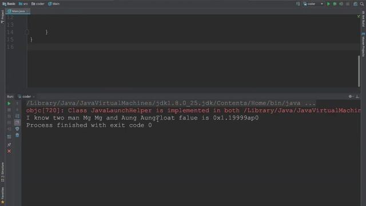Close the Run tab with the red X

pyautogui.click(x=9, y=151)
